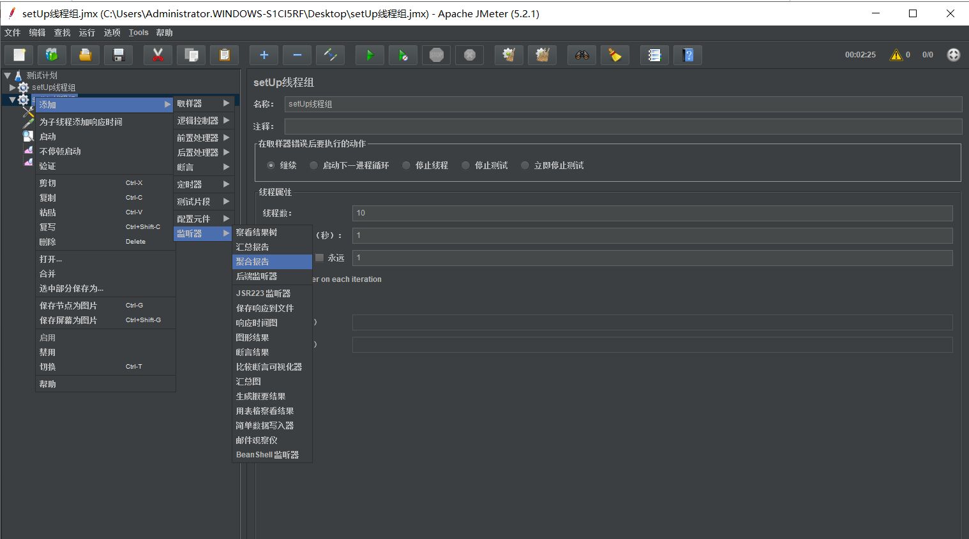969x539 pixels.
Task: Click the setUp线程组 tree row
Action: (x=54, y=87)
